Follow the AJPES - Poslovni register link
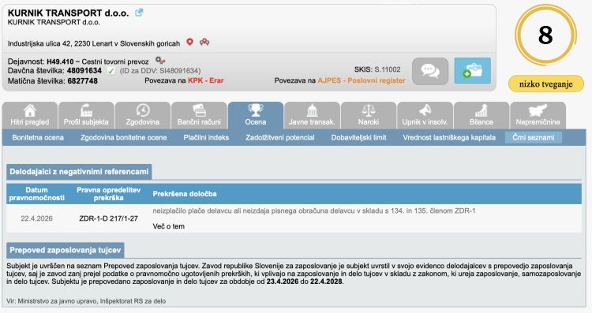 click(x=362, y=80)
